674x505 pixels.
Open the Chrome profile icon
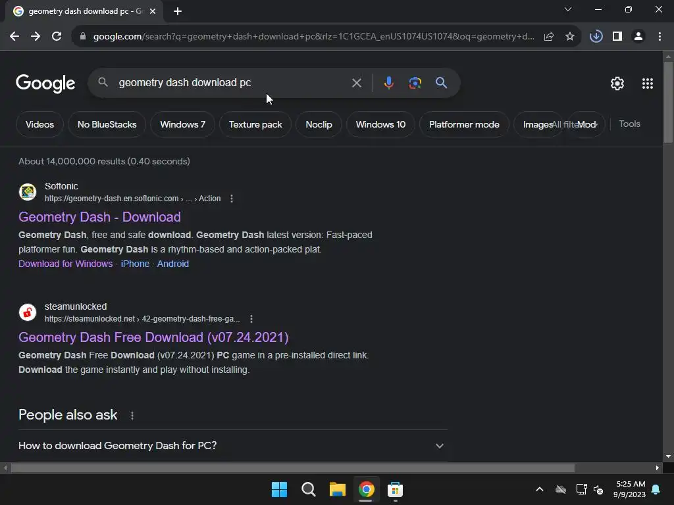point(638,37)
